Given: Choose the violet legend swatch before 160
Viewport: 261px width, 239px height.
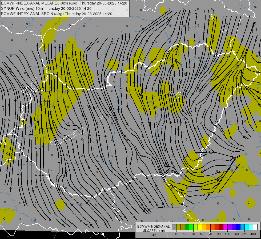Looking at the screenshot, I should point(234,227).
